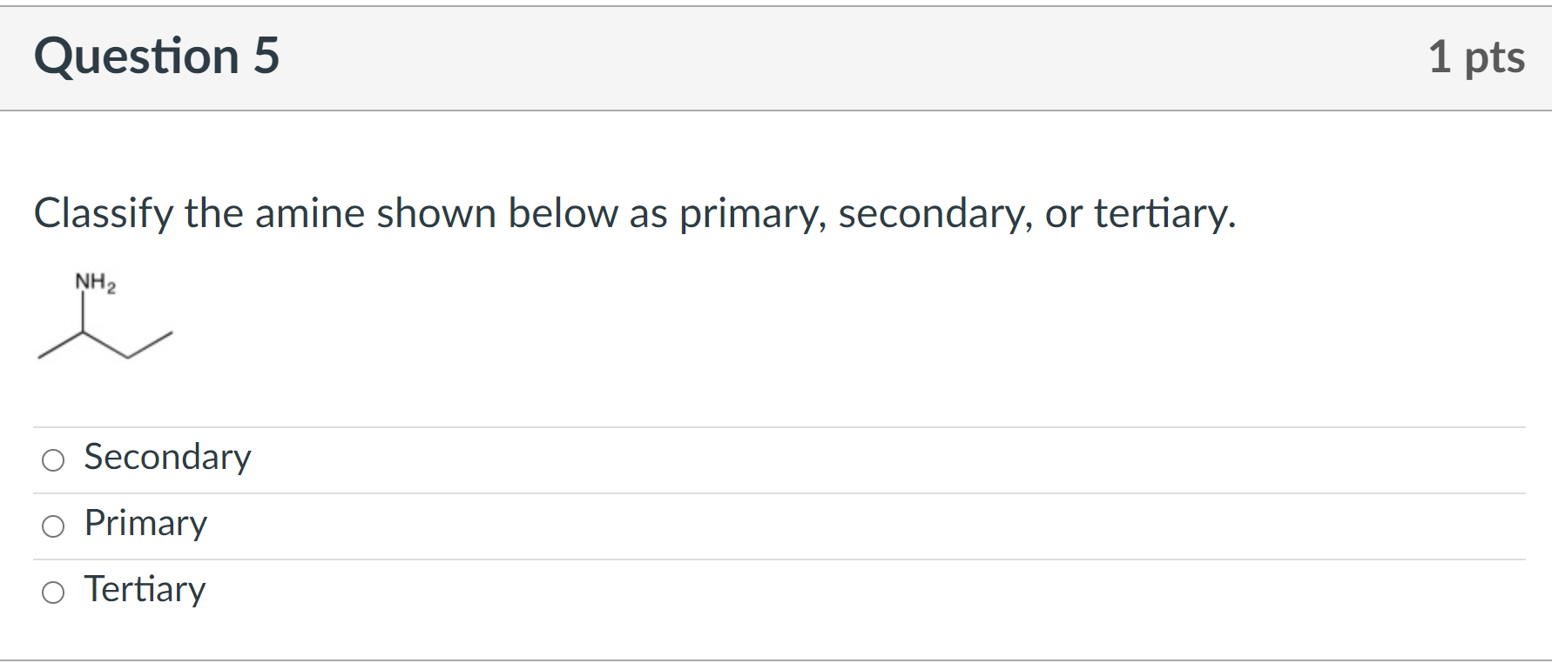Screen dimensions: 1552x663
Task: Click the Tertiary answer text
Action: 144,589
